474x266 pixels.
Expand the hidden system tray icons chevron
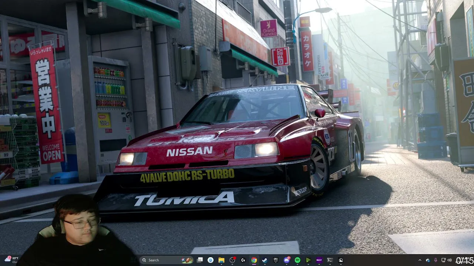pyautogui.click(x=420, y=260)
